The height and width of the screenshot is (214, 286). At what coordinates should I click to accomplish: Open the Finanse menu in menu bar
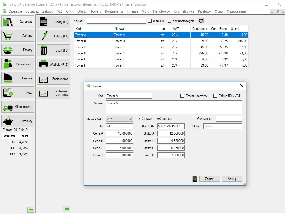click(x=132, y=11)
